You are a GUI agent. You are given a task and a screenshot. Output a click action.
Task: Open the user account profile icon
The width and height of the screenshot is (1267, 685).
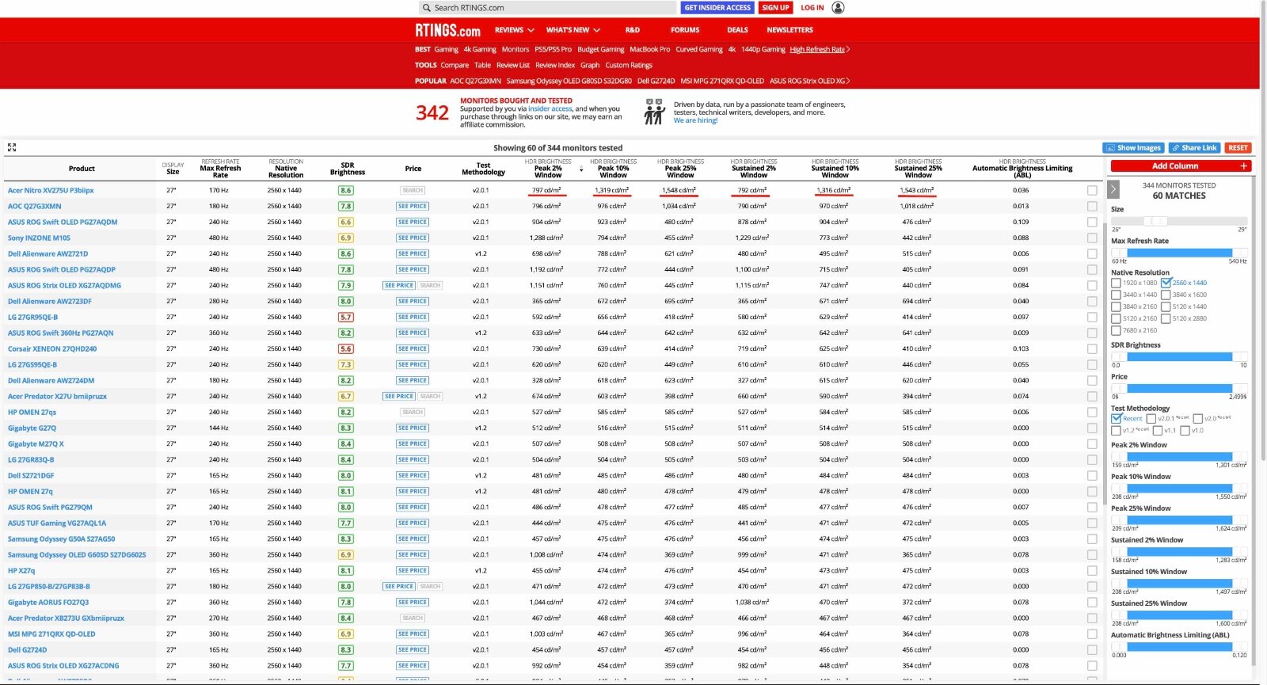point(839,8)
